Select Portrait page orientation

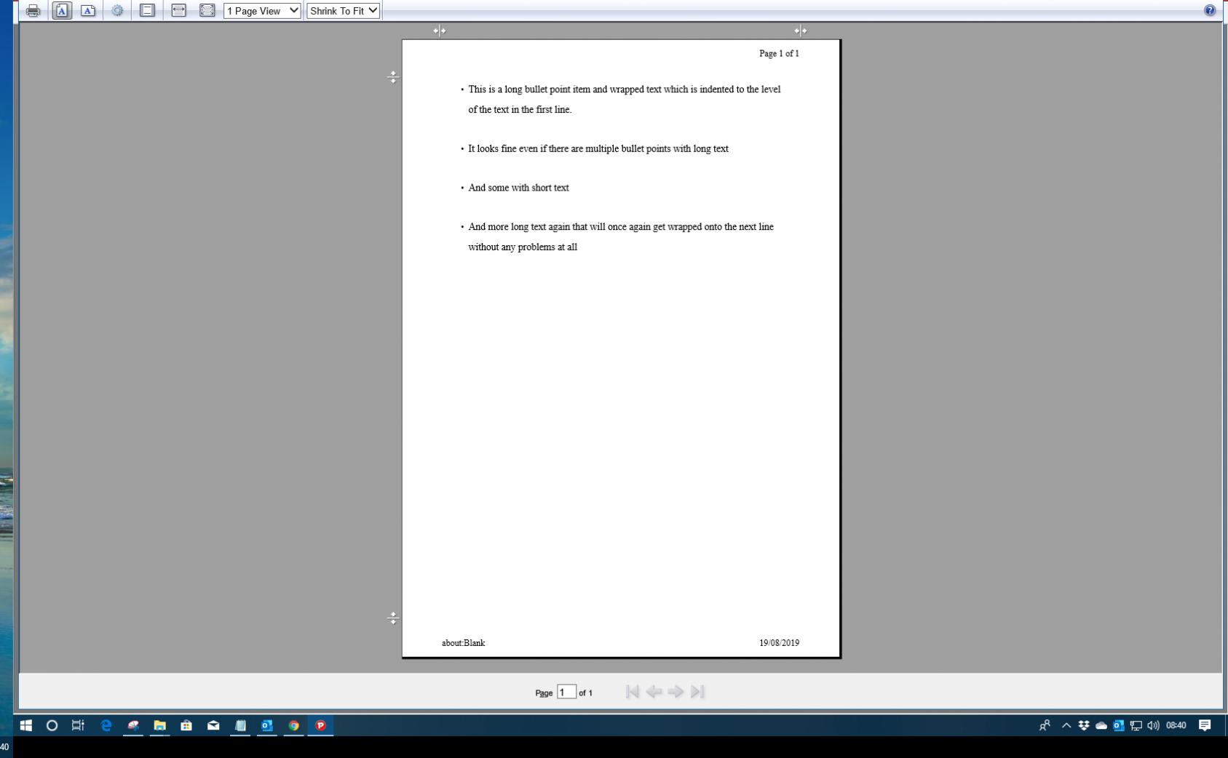62,11
